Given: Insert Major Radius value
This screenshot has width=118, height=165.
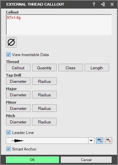Looking at the screenshot, I should point(44,95).
